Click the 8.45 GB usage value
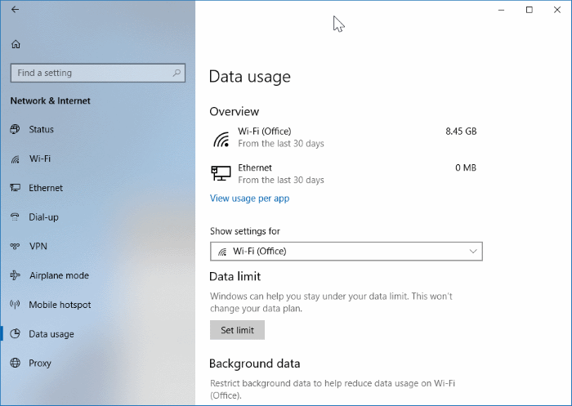 point(461,132)
